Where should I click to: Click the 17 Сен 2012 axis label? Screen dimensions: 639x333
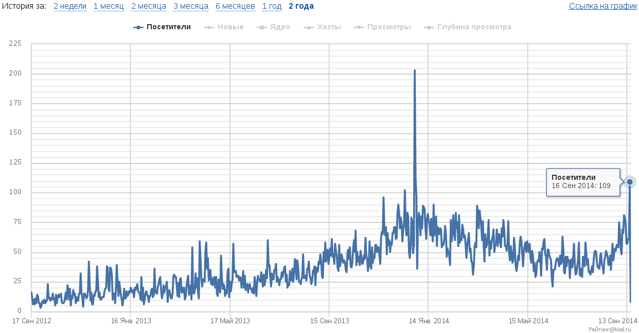pos(32,321)
